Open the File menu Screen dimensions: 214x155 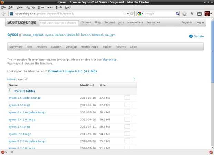tap(3, 7)
